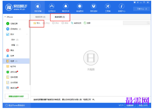Click the V7.71 version label
This screenshot has width=154, height=109.
tap(121, 105)
